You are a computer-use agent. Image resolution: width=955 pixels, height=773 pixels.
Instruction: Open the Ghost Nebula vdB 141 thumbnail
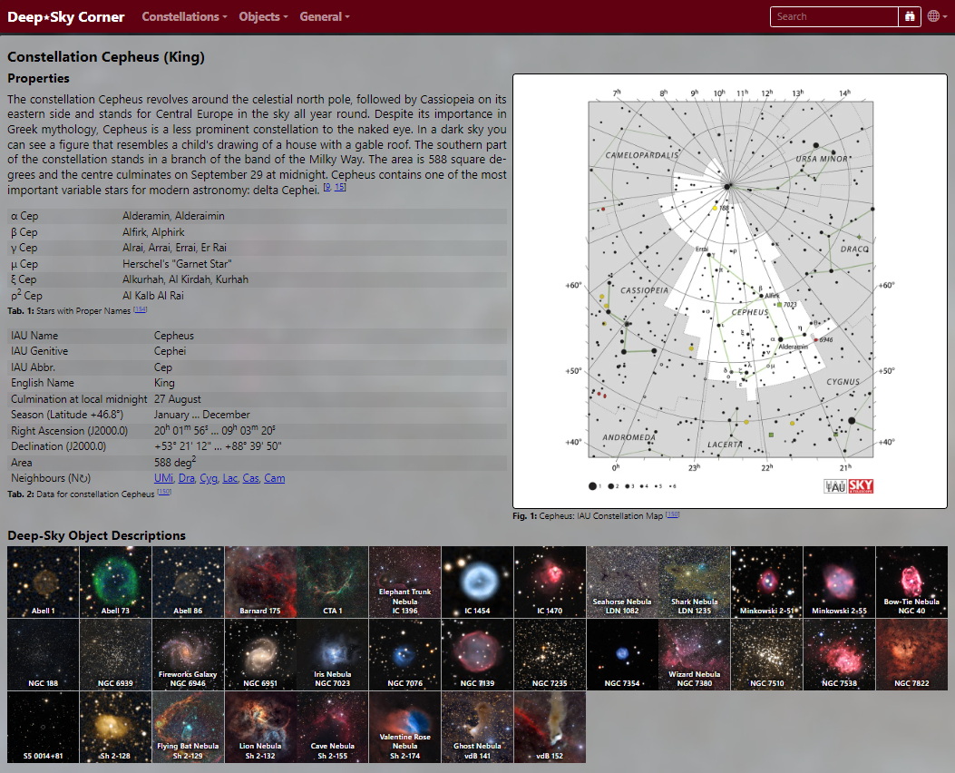click(477, 727)
